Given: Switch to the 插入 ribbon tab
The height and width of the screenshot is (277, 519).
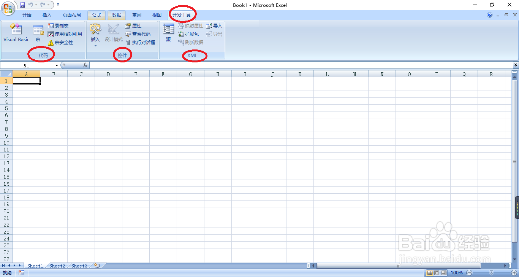Looking at the screenshot, I should pyautogui.click(x=47, y=15).
